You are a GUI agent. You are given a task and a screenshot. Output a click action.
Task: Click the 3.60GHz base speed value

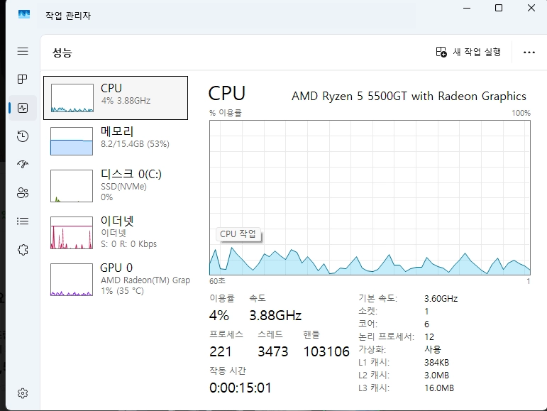pyautogui.click(x=441, y=299)
